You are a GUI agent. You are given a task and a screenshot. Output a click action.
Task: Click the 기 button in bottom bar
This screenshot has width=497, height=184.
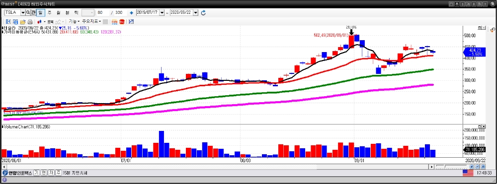tap(36, 173)
